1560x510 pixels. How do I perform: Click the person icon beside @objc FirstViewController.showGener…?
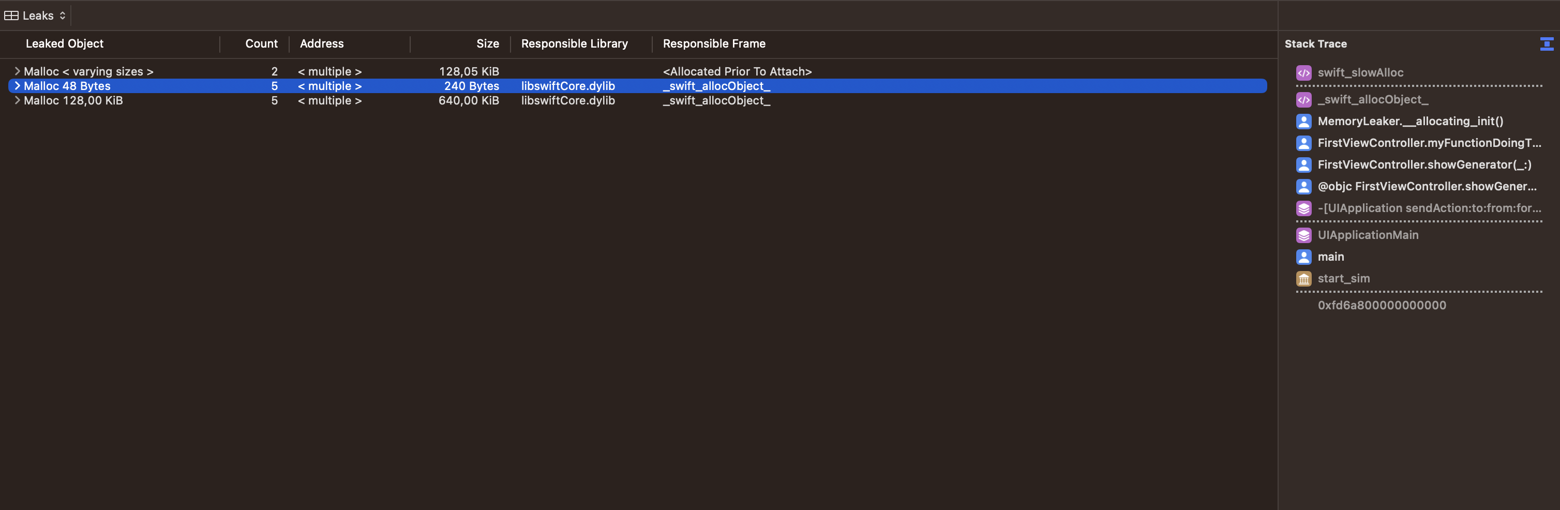1304,187
